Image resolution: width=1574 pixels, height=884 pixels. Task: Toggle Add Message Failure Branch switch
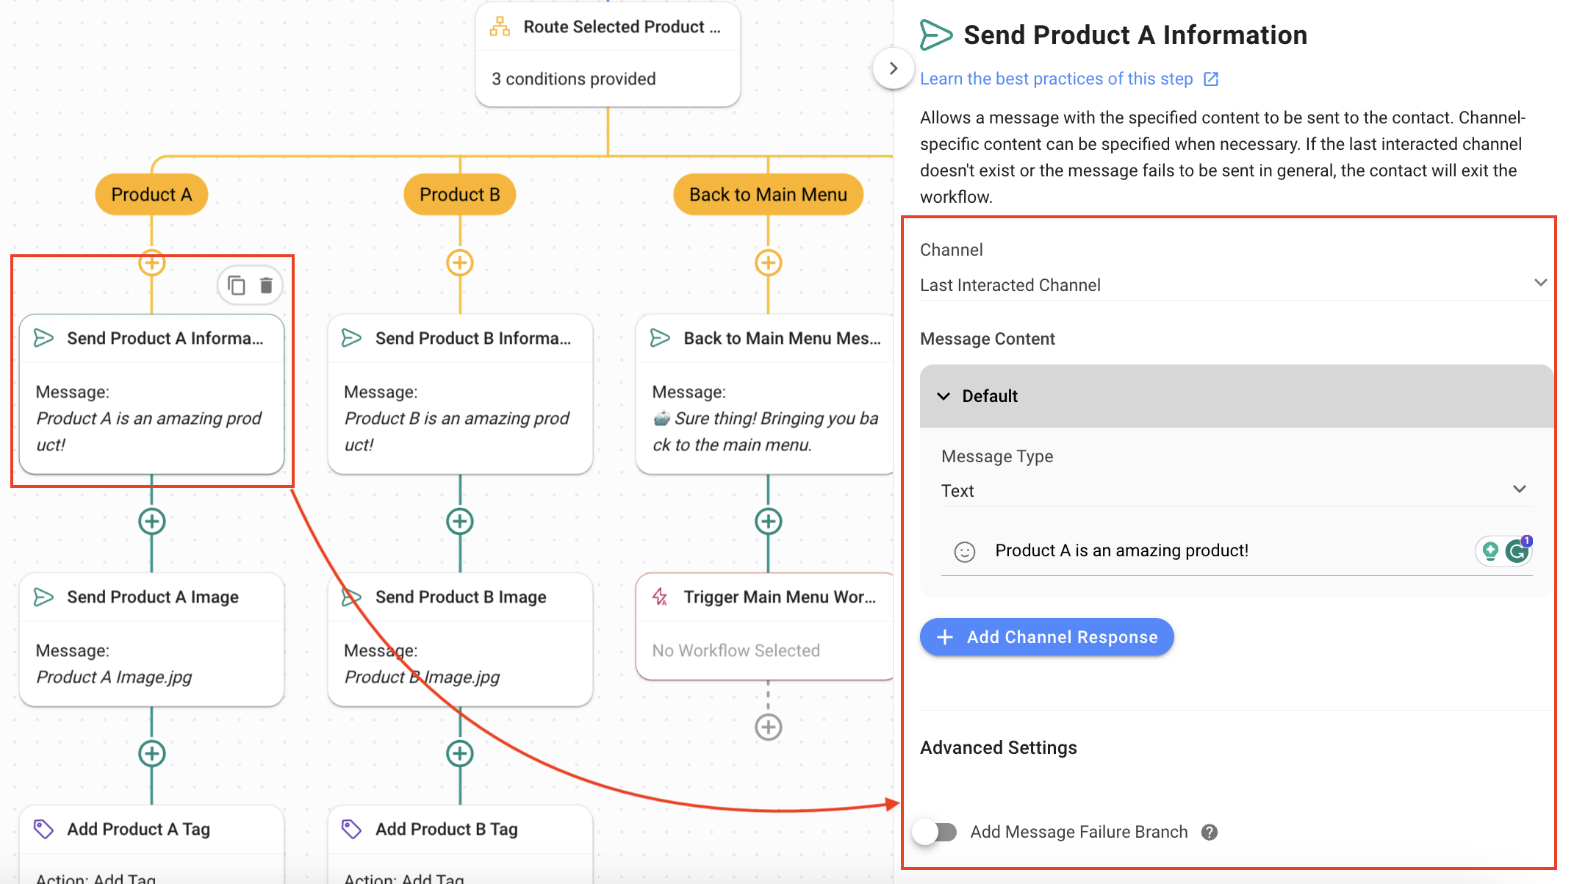(x=935, y=832)
